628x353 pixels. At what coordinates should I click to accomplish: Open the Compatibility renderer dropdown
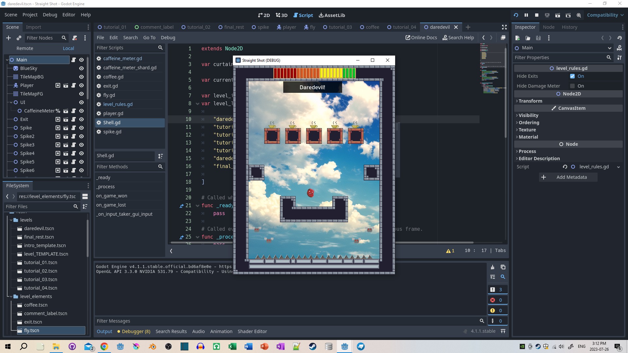(605, 15)
